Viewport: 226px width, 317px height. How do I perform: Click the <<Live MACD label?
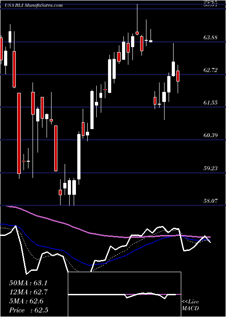190,305
